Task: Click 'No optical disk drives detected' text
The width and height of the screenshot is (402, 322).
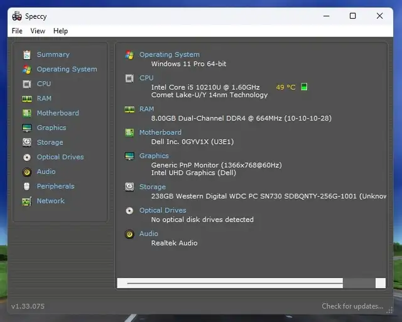Action: pyautogui.click(x=202, y=220)
